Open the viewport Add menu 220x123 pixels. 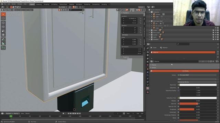point(26,10)
